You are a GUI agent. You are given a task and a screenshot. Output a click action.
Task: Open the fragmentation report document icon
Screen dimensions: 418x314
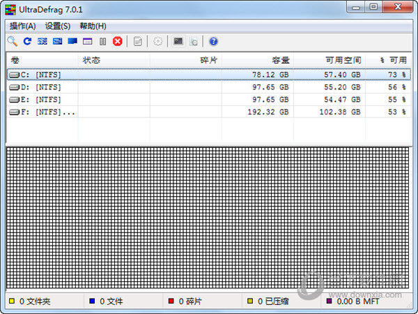(x=137, y=41)
